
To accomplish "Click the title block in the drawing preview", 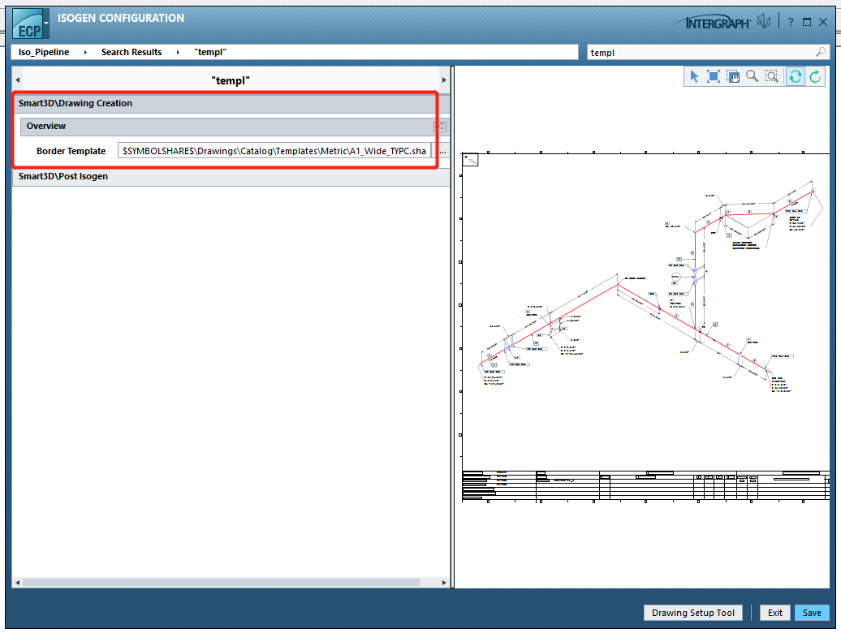I will (646, 486).
